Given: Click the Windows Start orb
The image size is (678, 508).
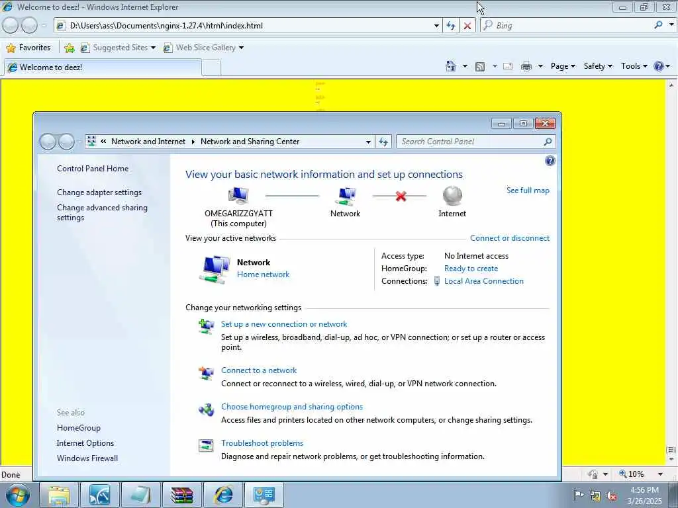Looking at the screenshot, I should click(x=18, y=495).
